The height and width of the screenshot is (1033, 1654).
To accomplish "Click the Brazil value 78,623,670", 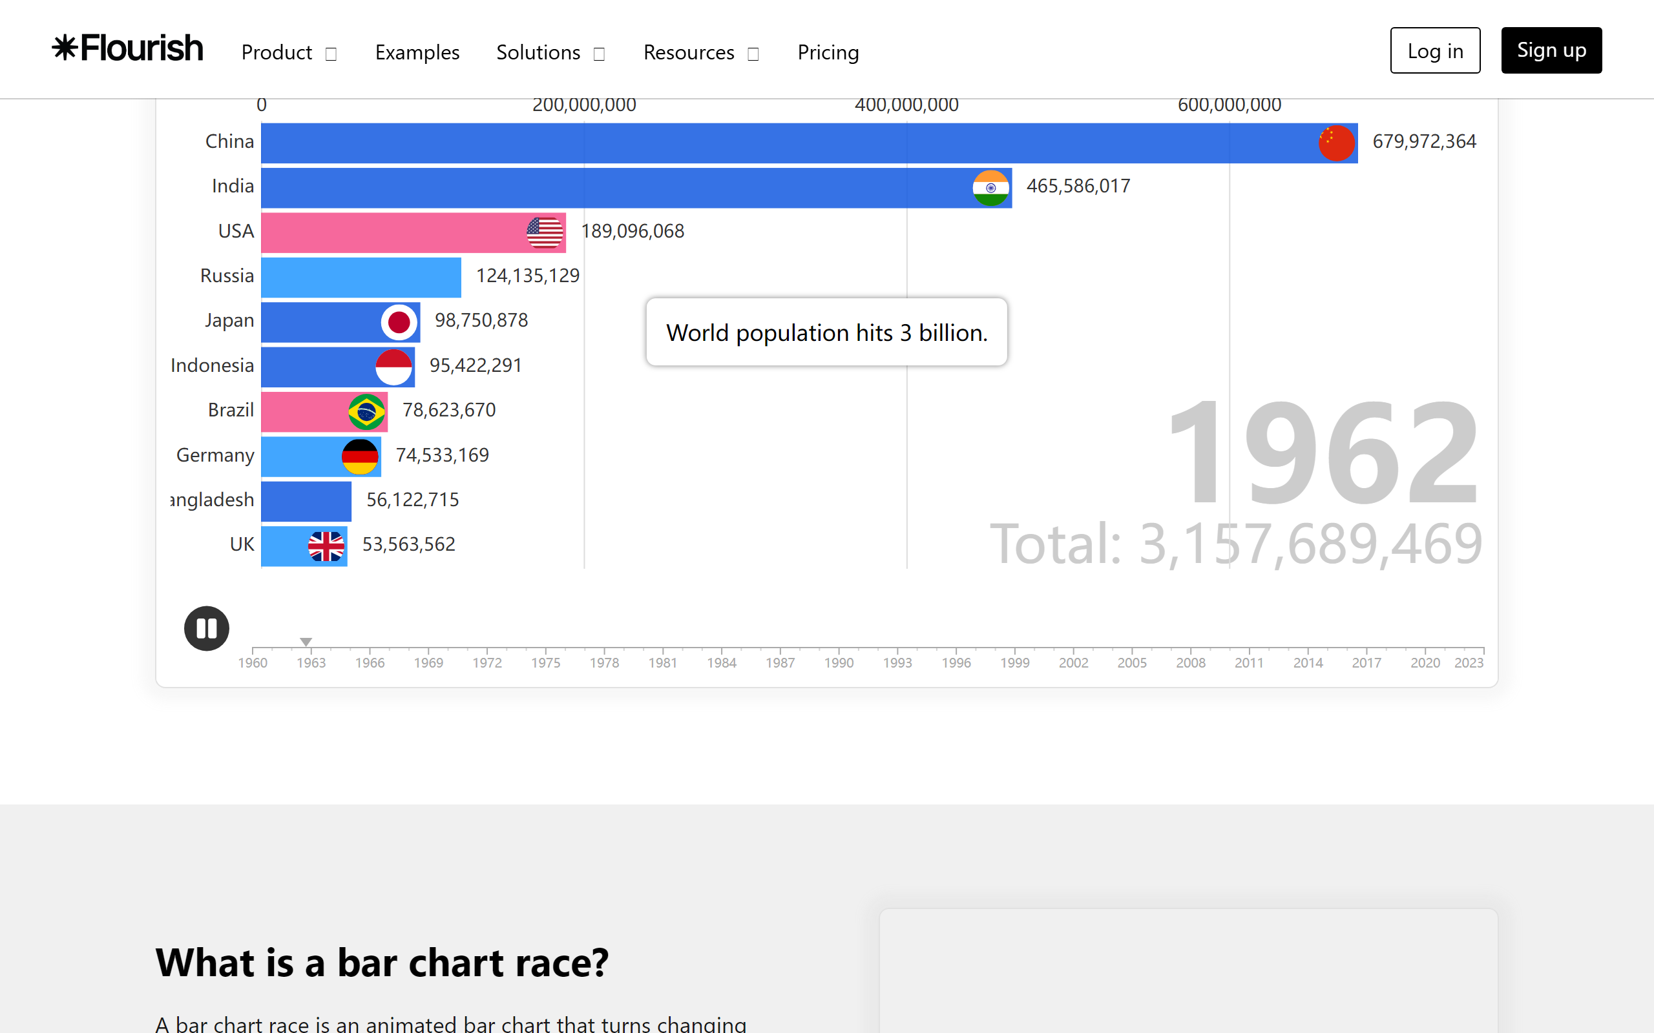I will [449, 410].
